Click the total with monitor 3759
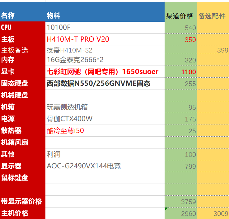Image resolution: width=229 pixels, height=219 pixels. [x=181, y=202]
